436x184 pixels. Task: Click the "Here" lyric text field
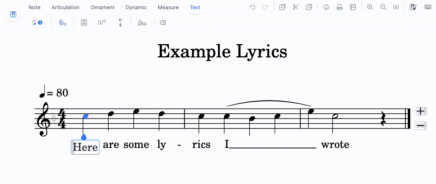click(x=85, y=147)
